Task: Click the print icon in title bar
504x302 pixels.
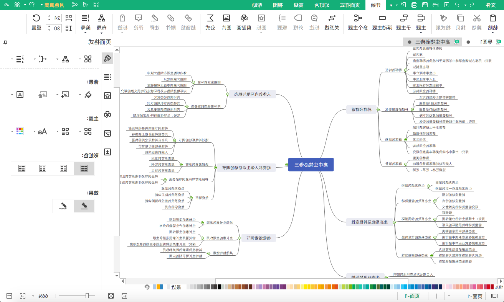Action: (414, 5)
